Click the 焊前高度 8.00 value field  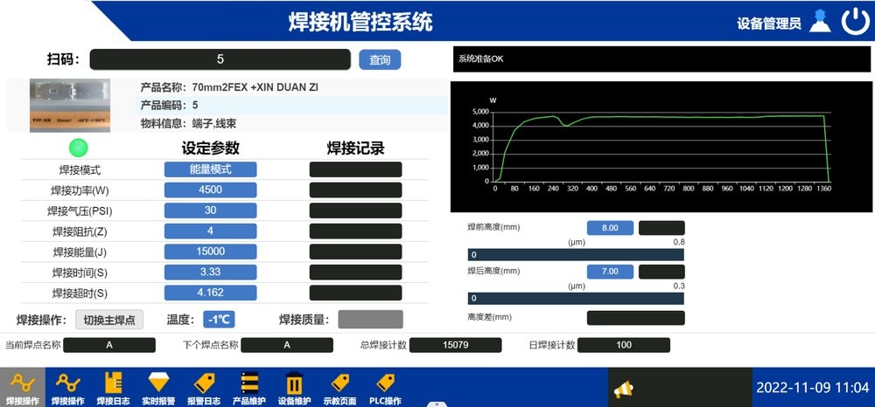click(x=610, y=228)
